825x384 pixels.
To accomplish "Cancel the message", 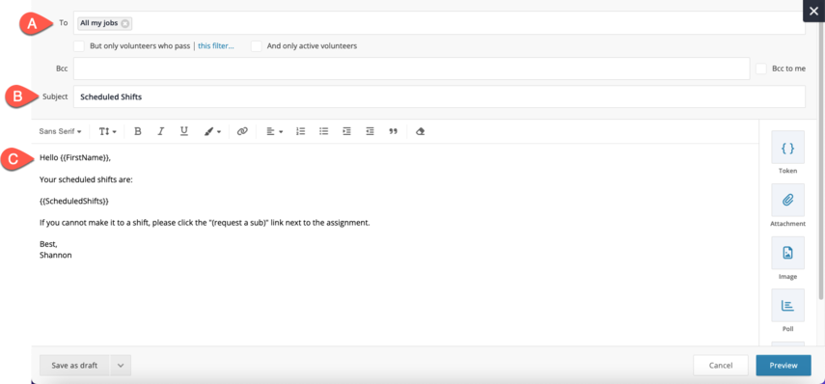I will coord(720,366).
